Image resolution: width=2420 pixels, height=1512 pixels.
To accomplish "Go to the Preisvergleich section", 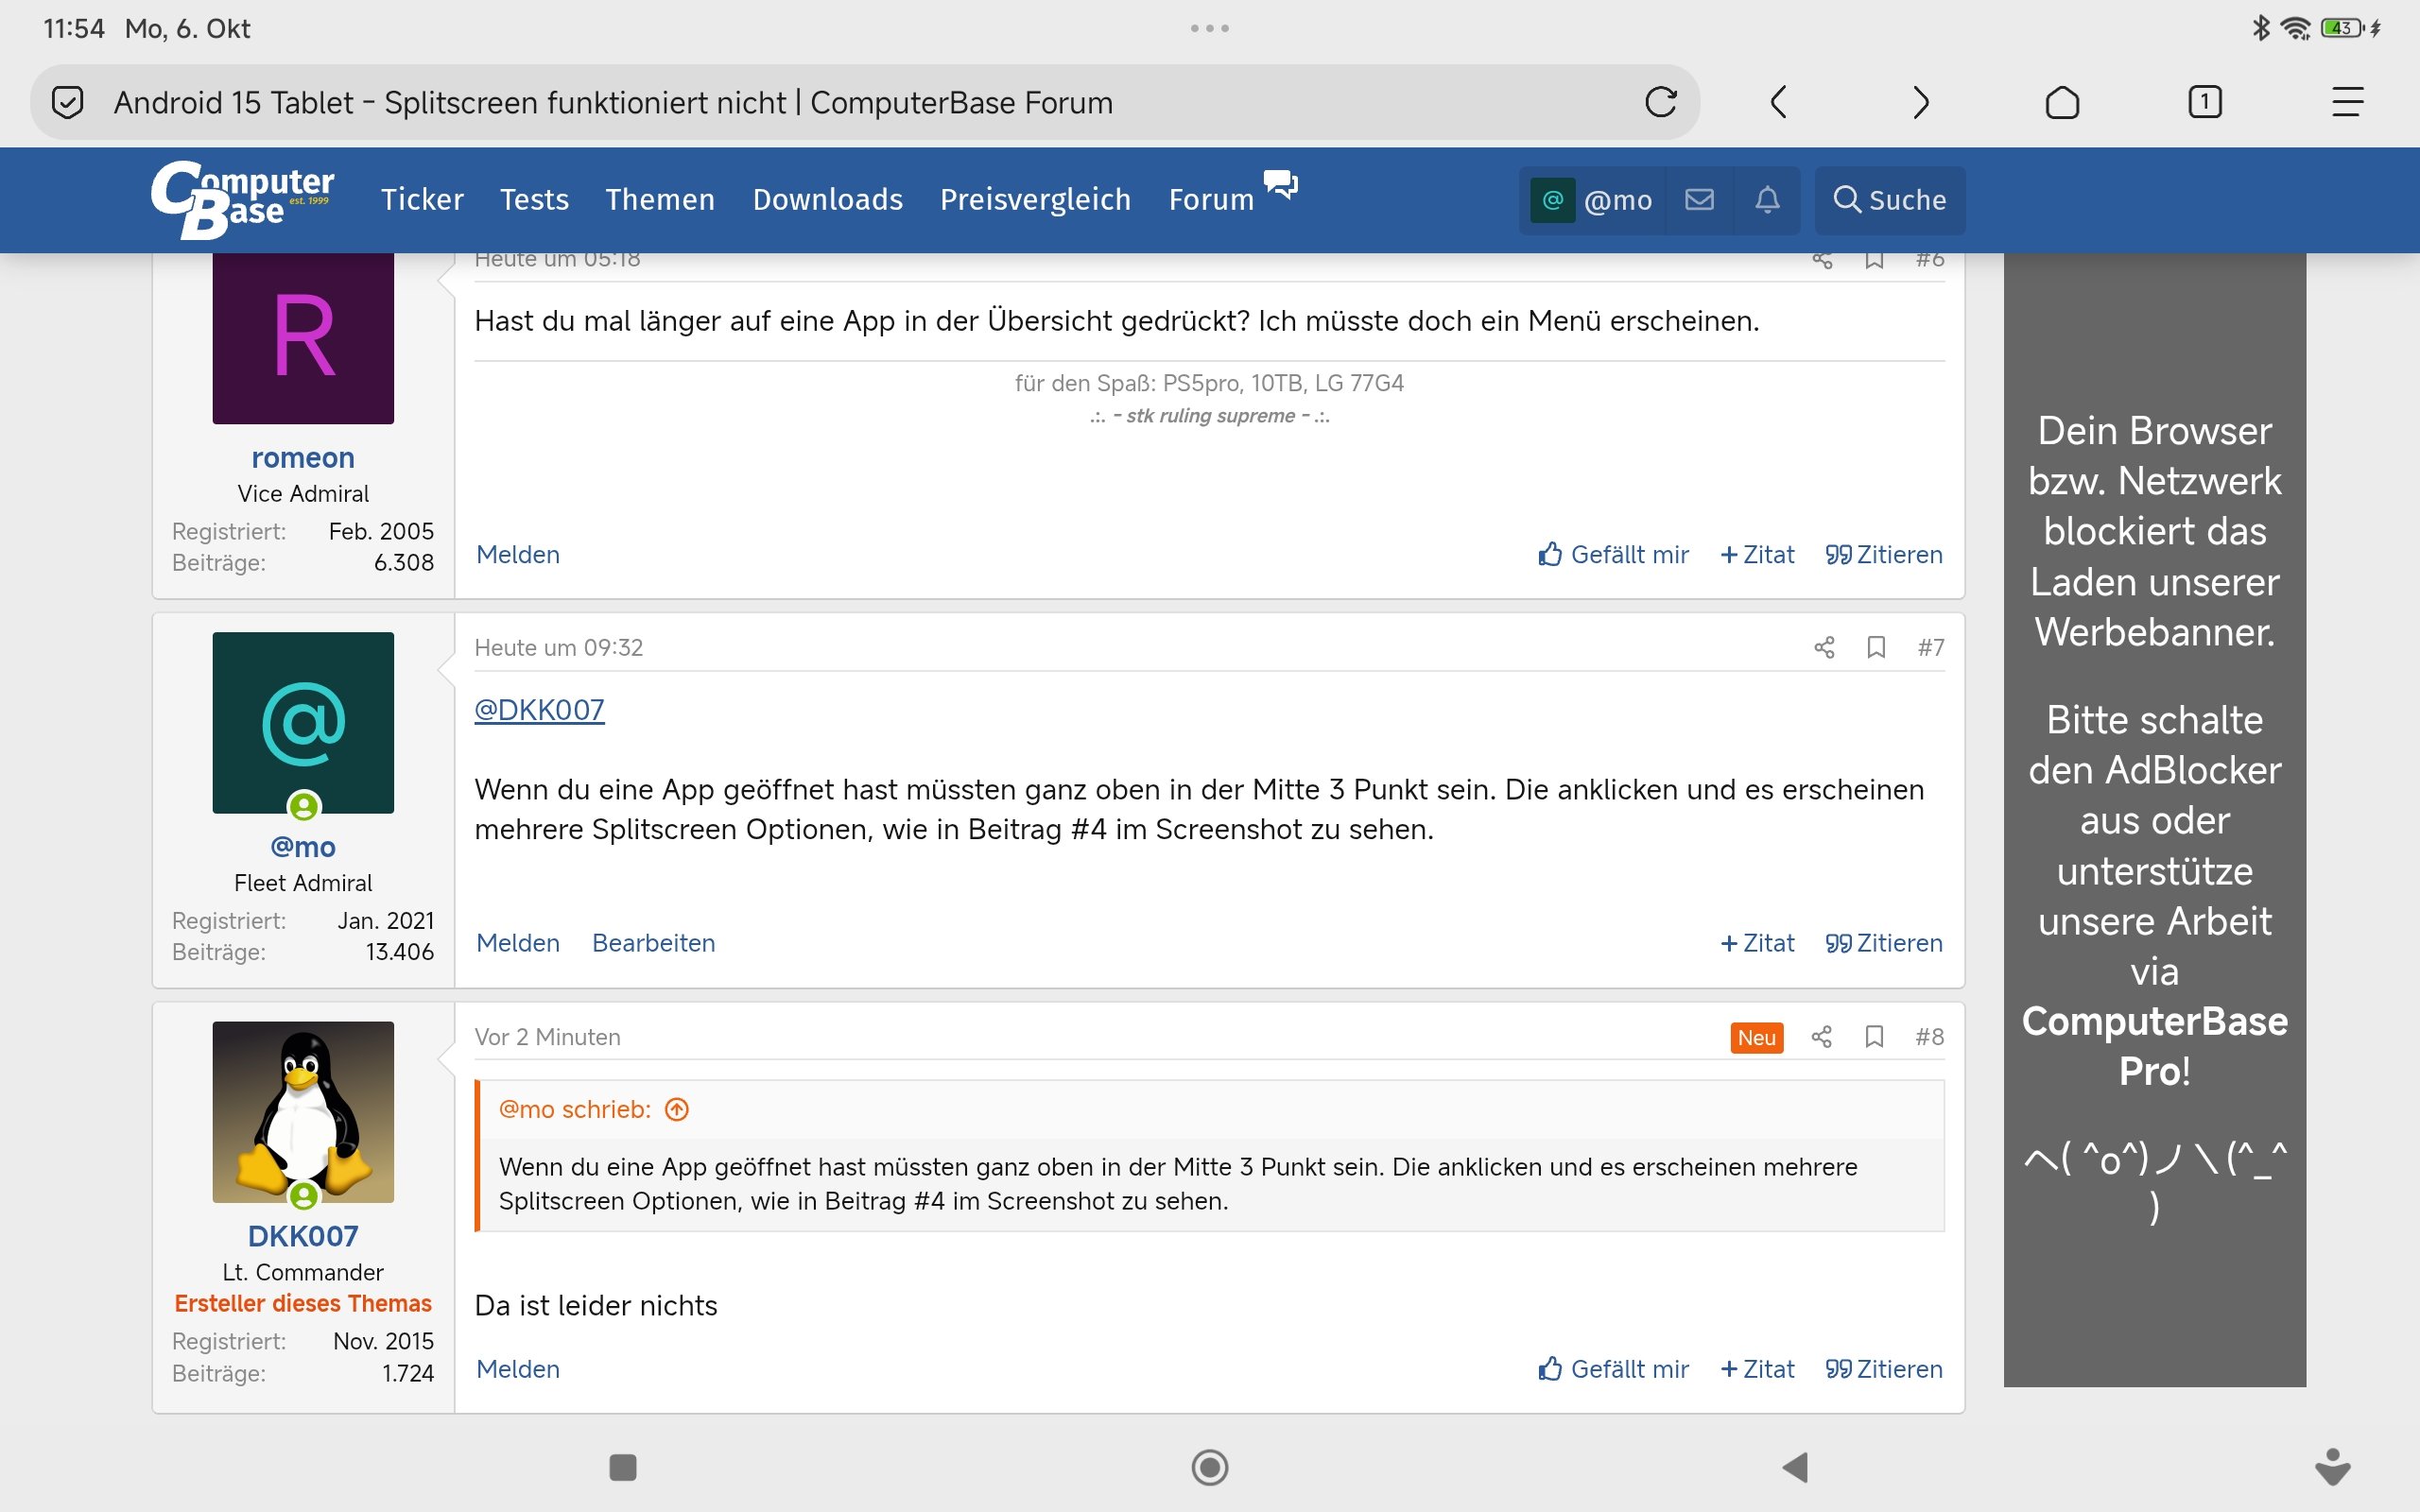I will click(x=1035, y=200).
